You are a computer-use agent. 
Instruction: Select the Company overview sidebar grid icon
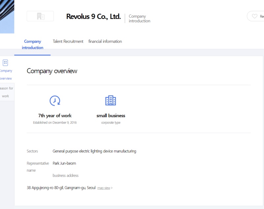[x=5, y=62]
